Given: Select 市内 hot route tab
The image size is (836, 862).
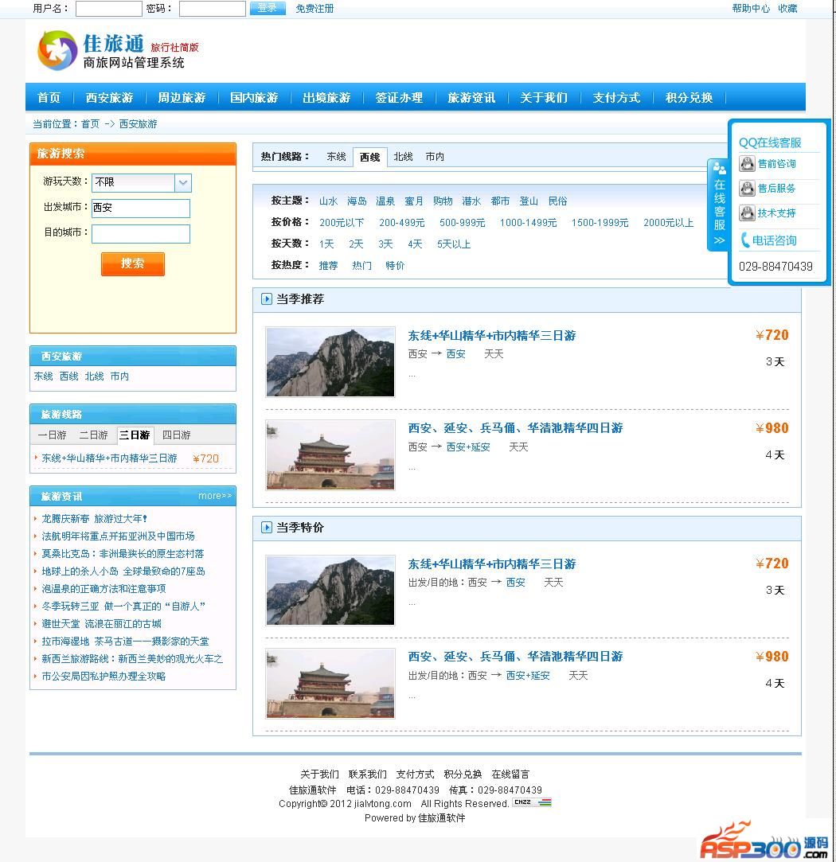Looking at the screenshot, I should point(435,157).
